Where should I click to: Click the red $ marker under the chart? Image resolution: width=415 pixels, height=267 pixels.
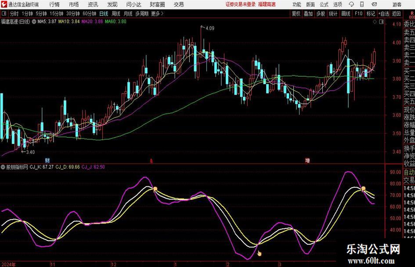pos(151,161)
